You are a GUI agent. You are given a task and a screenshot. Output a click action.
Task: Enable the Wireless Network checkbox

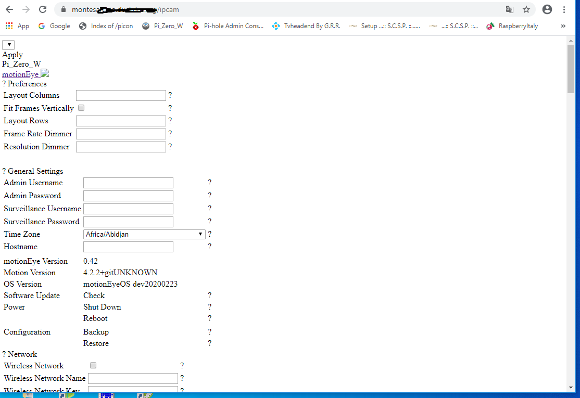point(93,365)
